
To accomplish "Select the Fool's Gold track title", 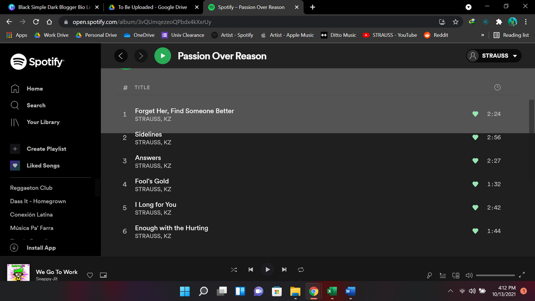I will (152, 181).
